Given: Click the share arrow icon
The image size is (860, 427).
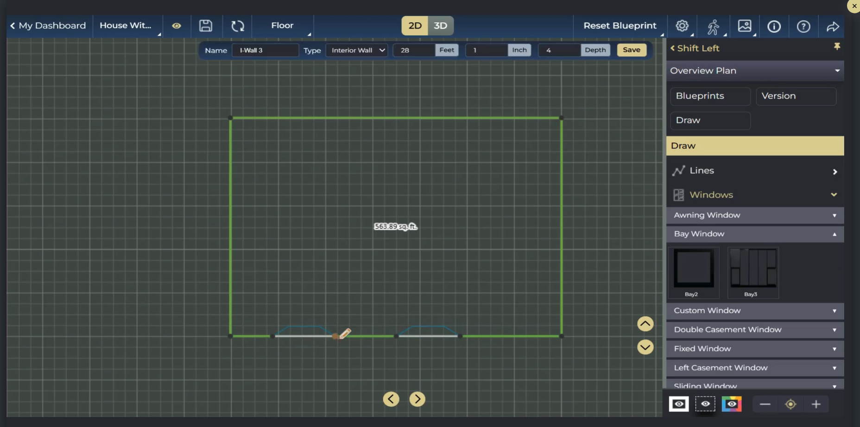Looking at the screenshot, I should [x=833, y=26].
